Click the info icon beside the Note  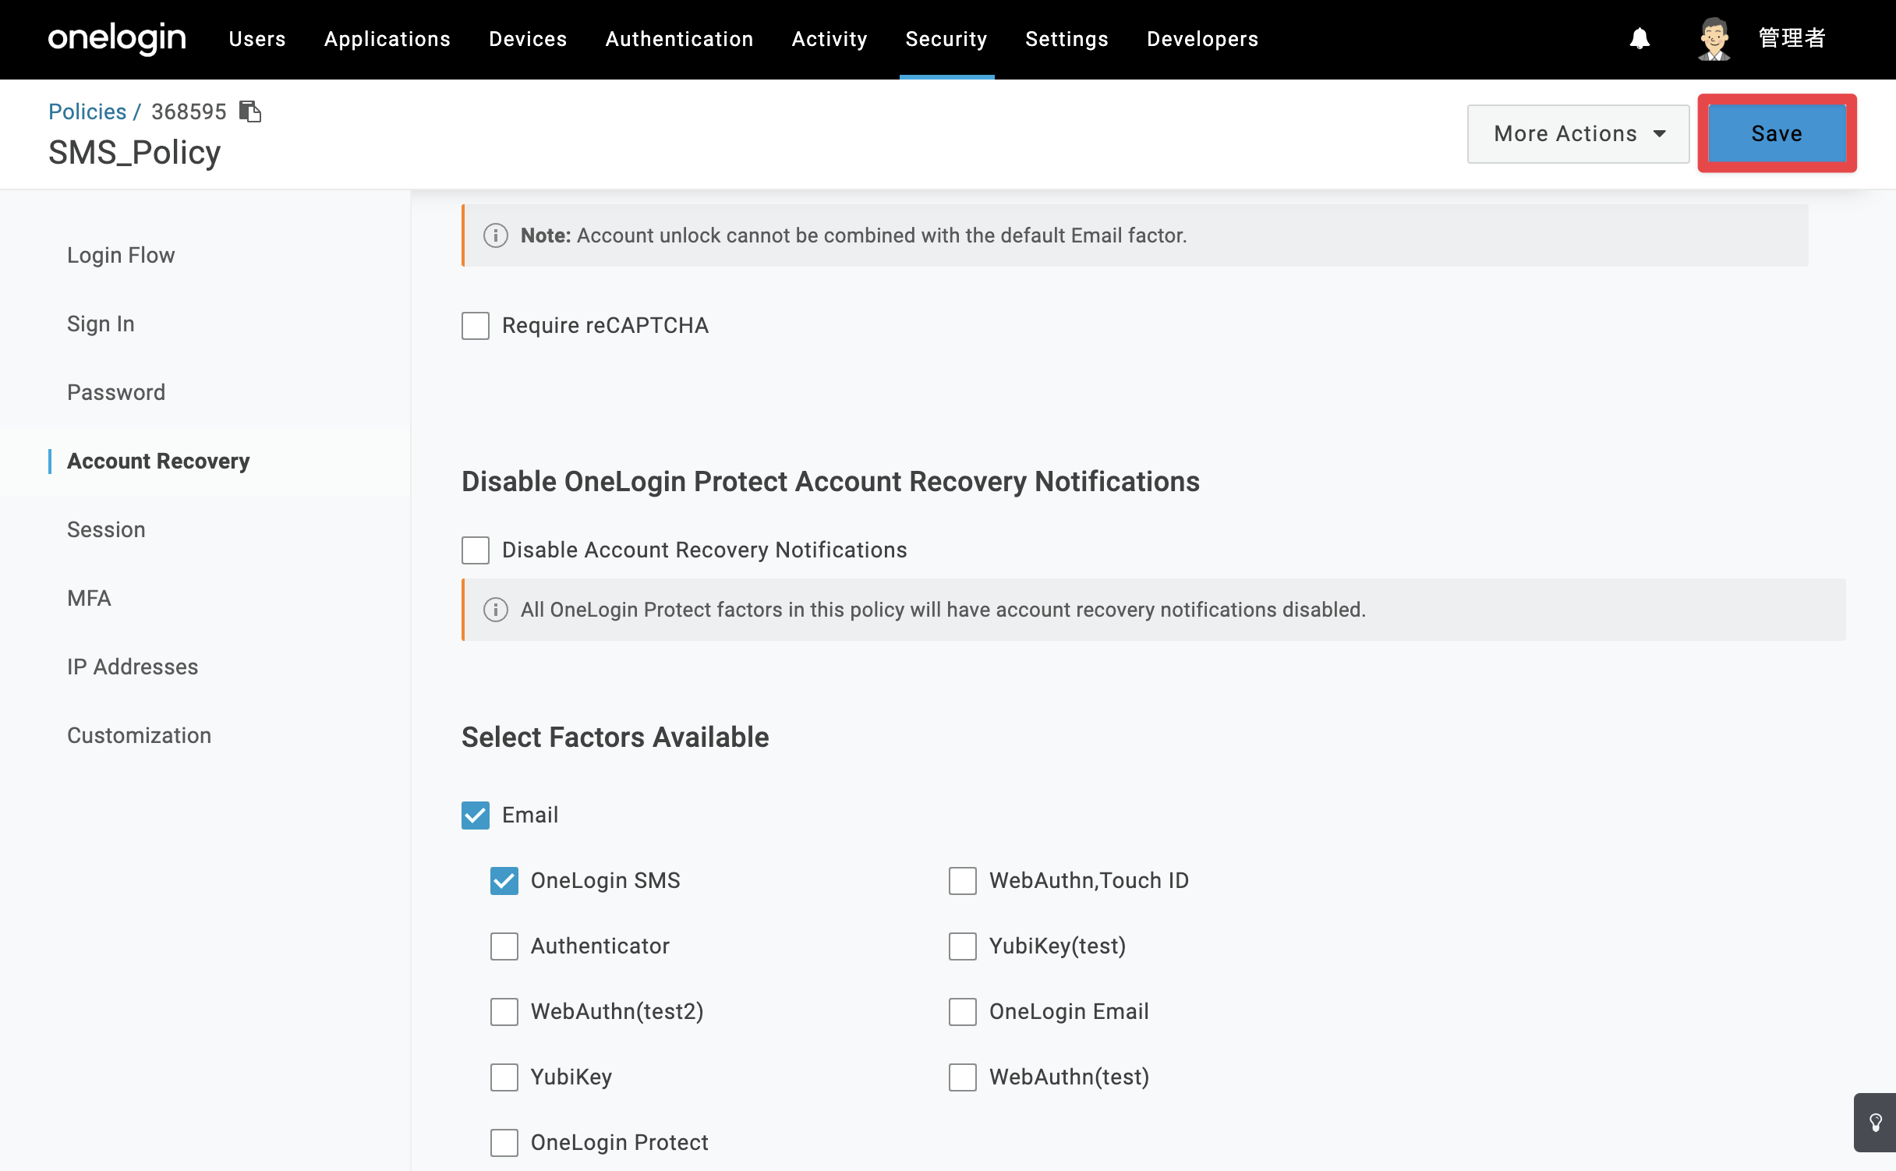coord(496,235)
